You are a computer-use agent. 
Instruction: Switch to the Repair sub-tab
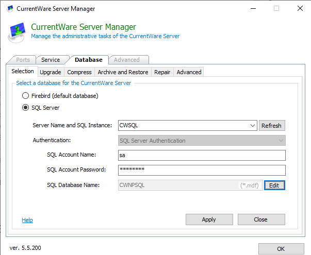tap(162, 72)
